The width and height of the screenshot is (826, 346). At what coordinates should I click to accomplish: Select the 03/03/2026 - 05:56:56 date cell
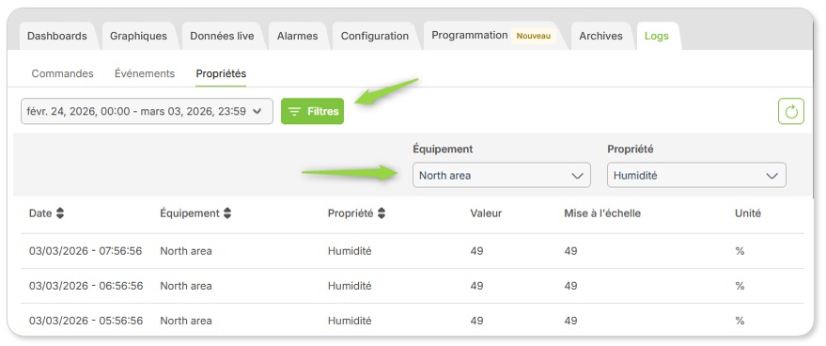[x=86, y=321]
